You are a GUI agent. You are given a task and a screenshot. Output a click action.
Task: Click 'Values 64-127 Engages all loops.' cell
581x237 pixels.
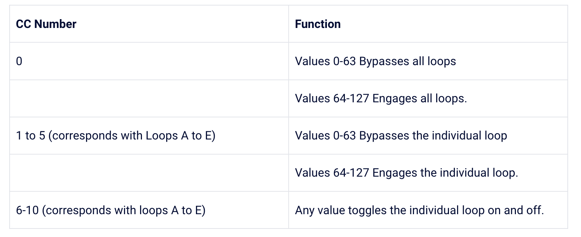pyautogui.click(x=381, y=99)
